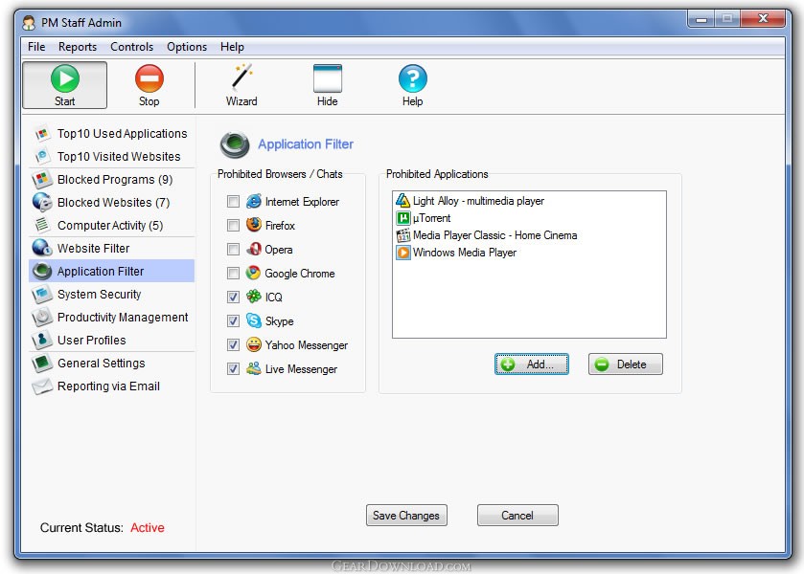This screenshot has width=804, height=574.
Task: Click the Blocked Programs sidebar icon
Action: [x=41, y=179]
